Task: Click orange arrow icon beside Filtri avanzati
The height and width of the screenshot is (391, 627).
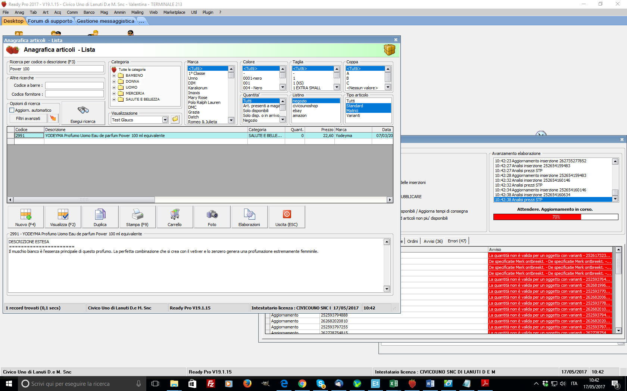Action: [x=53, y=118]
